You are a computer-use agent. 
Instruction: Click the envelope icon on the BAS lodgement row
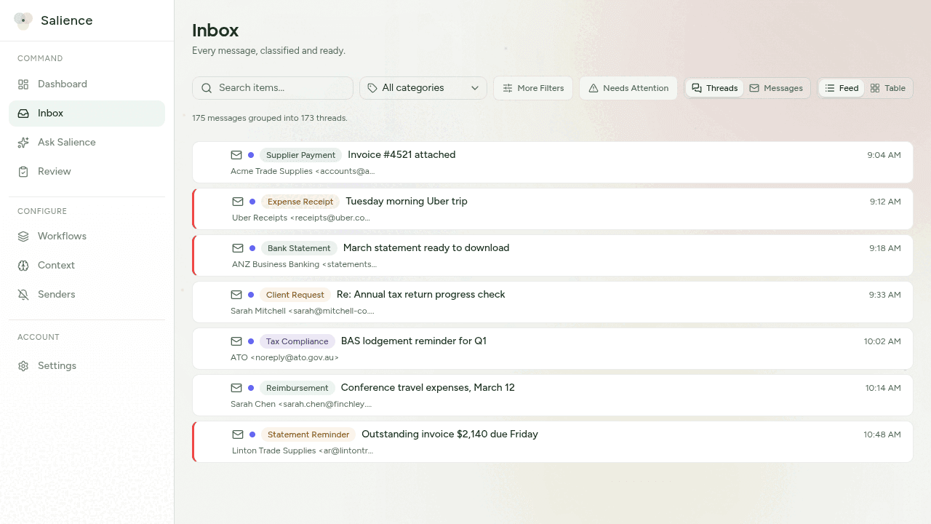[236, 341]
